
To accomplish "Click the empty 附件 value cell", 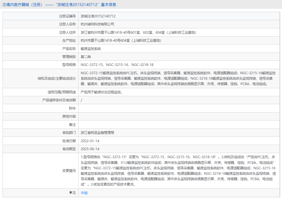I will (177, 108).
